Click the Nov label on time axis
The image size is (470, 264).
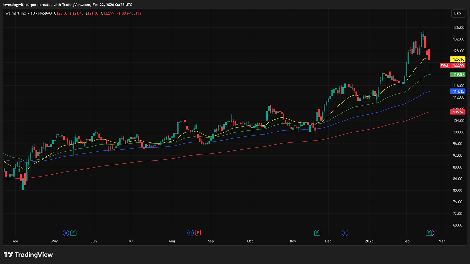coord(293,241)
